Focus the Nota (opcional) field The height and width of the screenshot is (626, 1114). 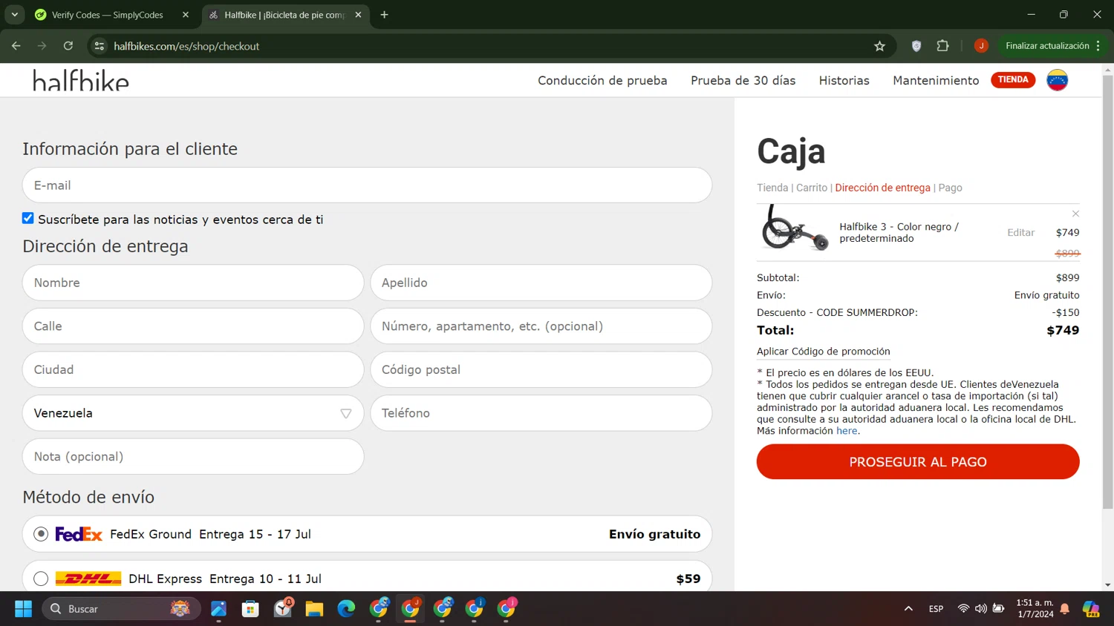(193, 456)
